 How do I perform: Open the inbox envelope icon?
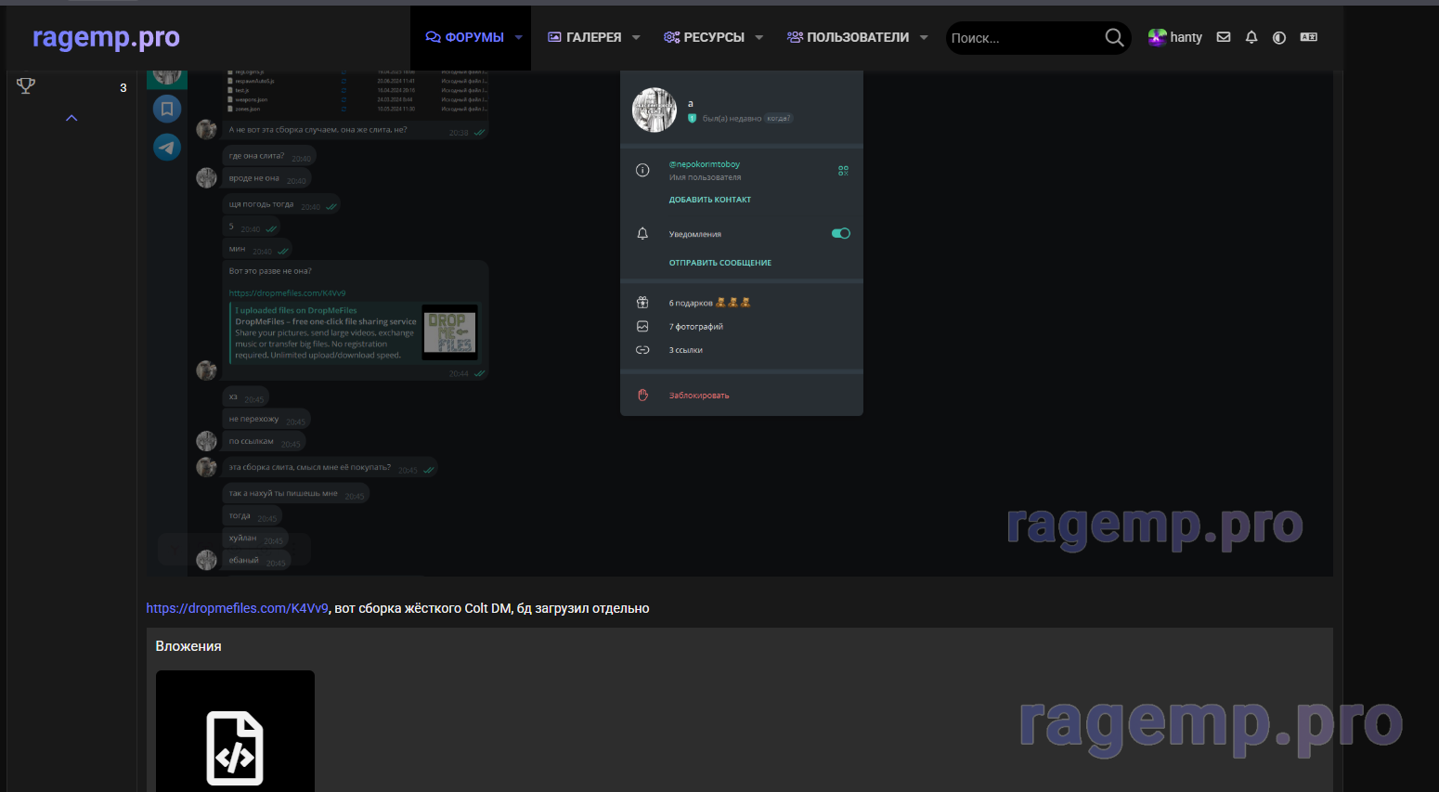[1224, 37]
